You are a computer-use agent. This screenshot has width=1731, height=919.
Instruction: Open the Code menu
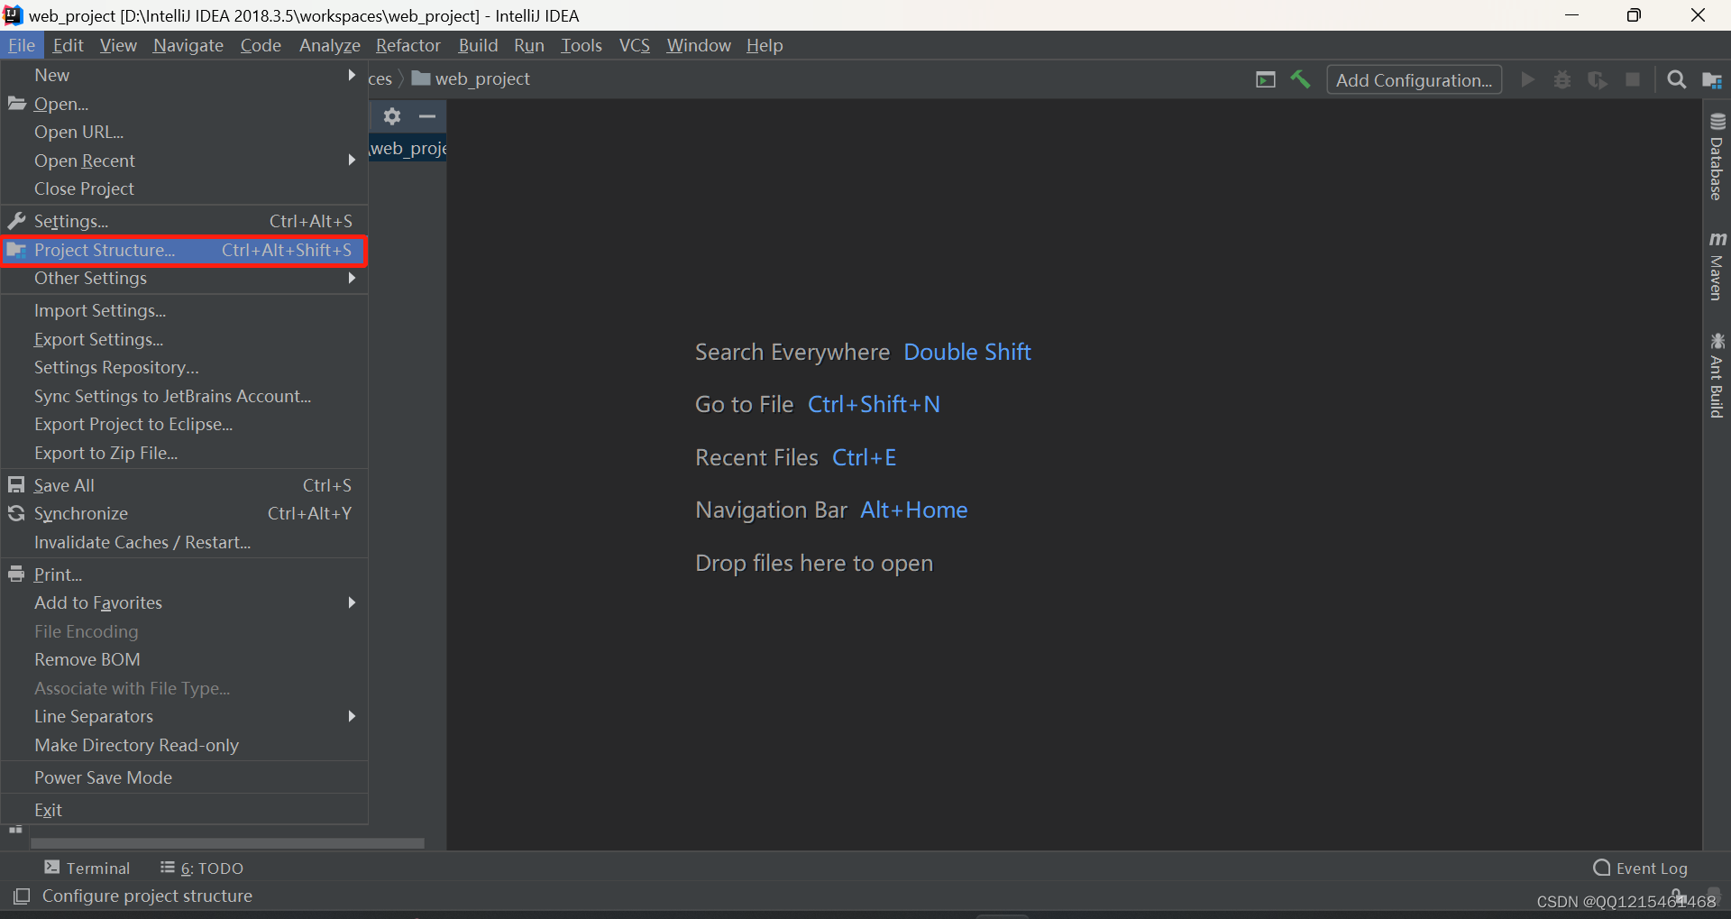coord(261,45)
